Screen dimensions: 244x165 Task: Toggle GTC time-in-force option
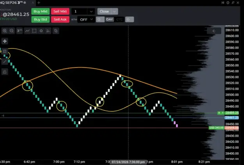coord(119,19)
